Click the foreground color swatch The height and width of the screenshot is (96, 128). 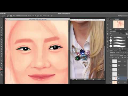point(1,69)
